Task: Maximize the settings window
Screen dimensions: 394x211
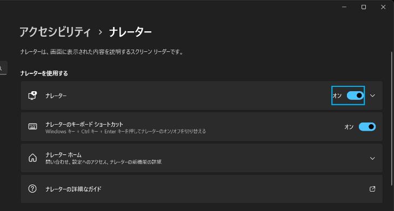Action: click(x=364, y=7)
